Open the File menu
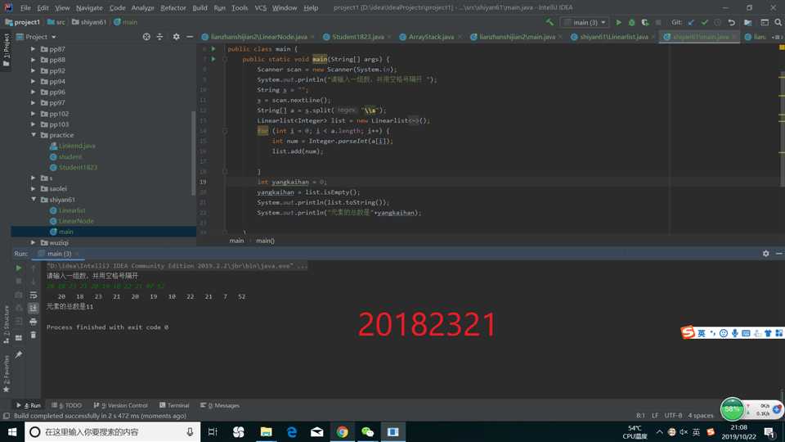Viewport: 785px width, 442px height. tap(25, 7)
